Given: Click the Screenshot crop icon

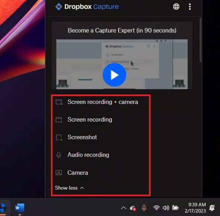Looking at the screenshot, I should (x=59, y=138).
